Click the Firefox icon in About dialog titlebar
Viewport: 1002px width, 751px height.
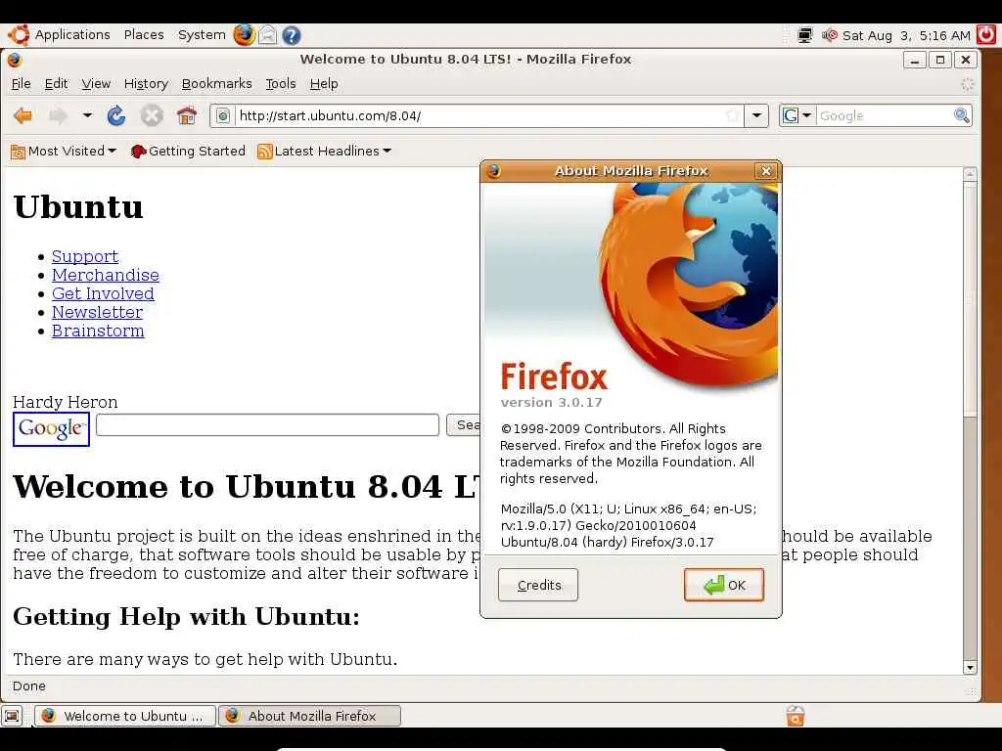tap(493, 170)
